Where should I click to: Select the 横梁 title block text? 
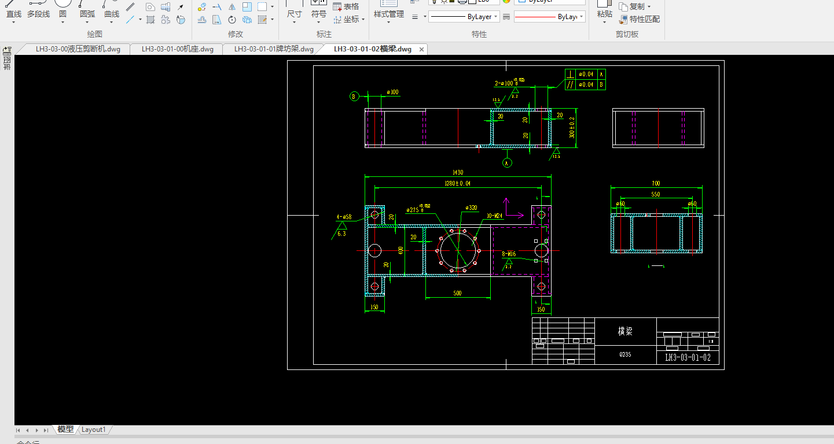(625, 331)
